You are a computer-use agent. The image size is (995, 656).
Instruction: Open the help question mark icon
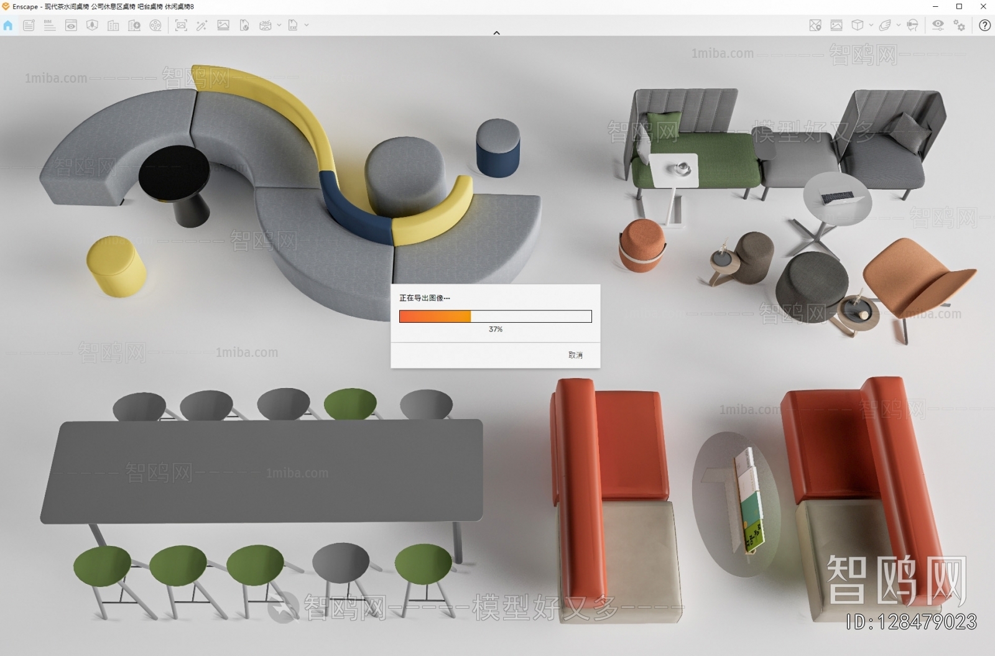984,25
